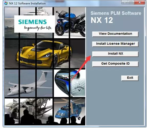Click the Siemens Ingenuity for life logo
The width and height of the screenshot is (152, 130).
point(35,24)
